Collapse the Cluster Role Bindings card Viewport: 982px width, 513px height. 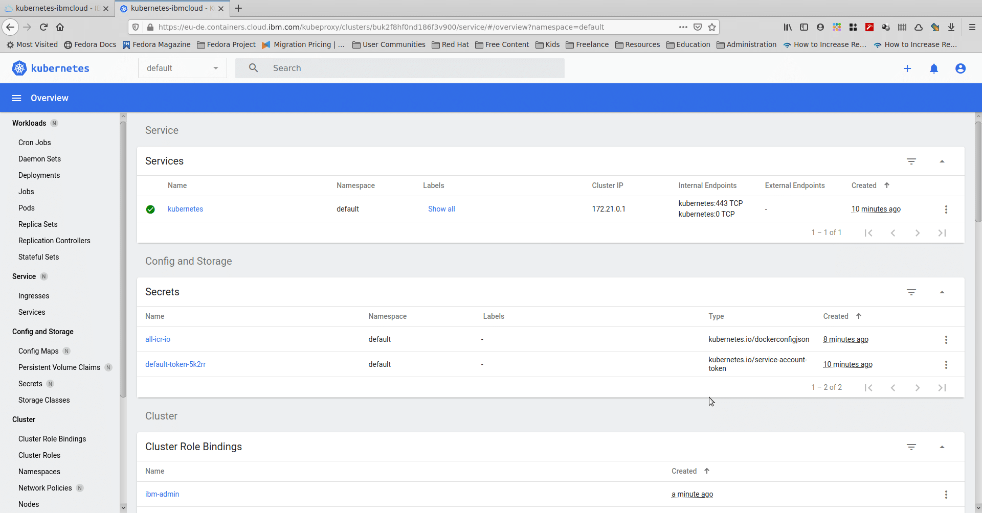pyautogui.click(x=942, y=447)
